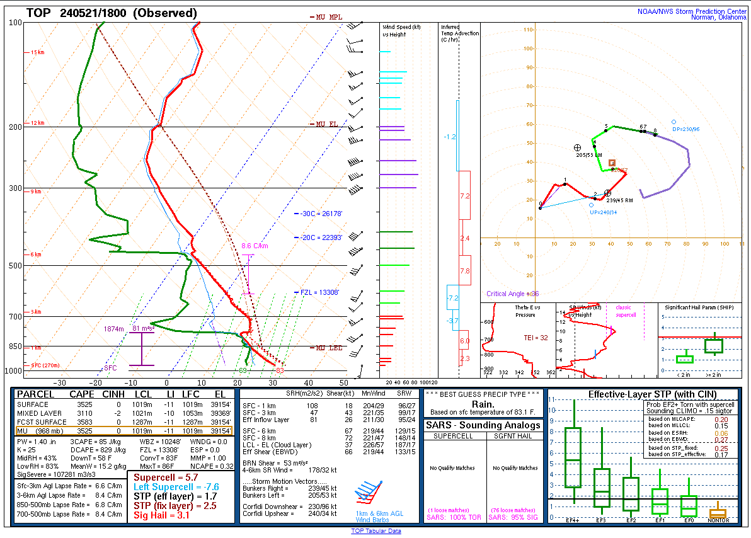
Task: Select the MIXED LAYER parcel row
Action: [124, 413]
